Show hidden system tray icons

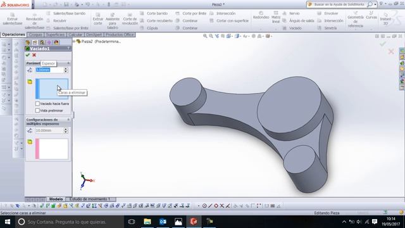(x=344, y=222)
